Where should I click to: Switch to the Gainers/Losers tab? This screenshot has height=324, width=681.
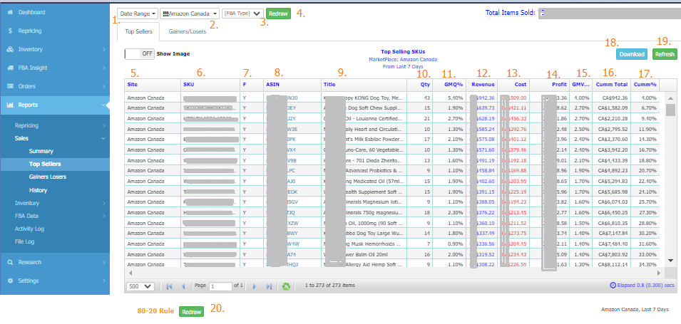(x=186, y=31)
